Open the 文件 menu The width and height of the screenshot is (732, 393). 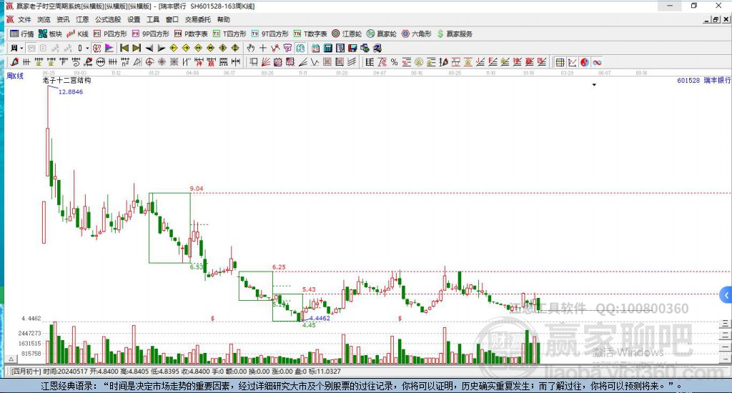pos(24,19)
